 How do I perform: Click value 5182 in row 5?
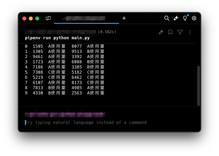tap(77, 72)
